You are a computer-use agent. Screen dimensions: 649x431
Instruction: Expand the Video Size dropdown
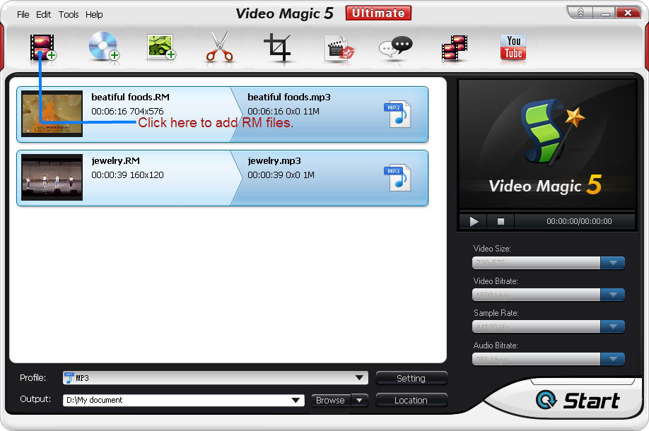613,263
